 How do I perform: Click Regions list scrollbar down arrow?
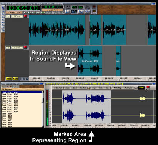(43, 126)
